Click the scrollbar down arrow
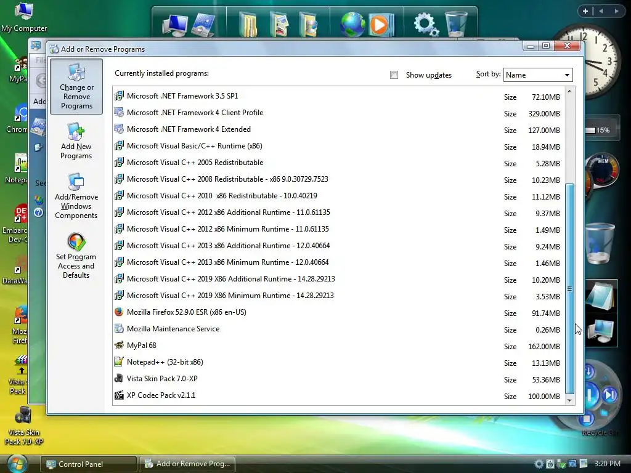Viewport: 631px width, 473px height. pyautogui.click(x=569, y=400)
